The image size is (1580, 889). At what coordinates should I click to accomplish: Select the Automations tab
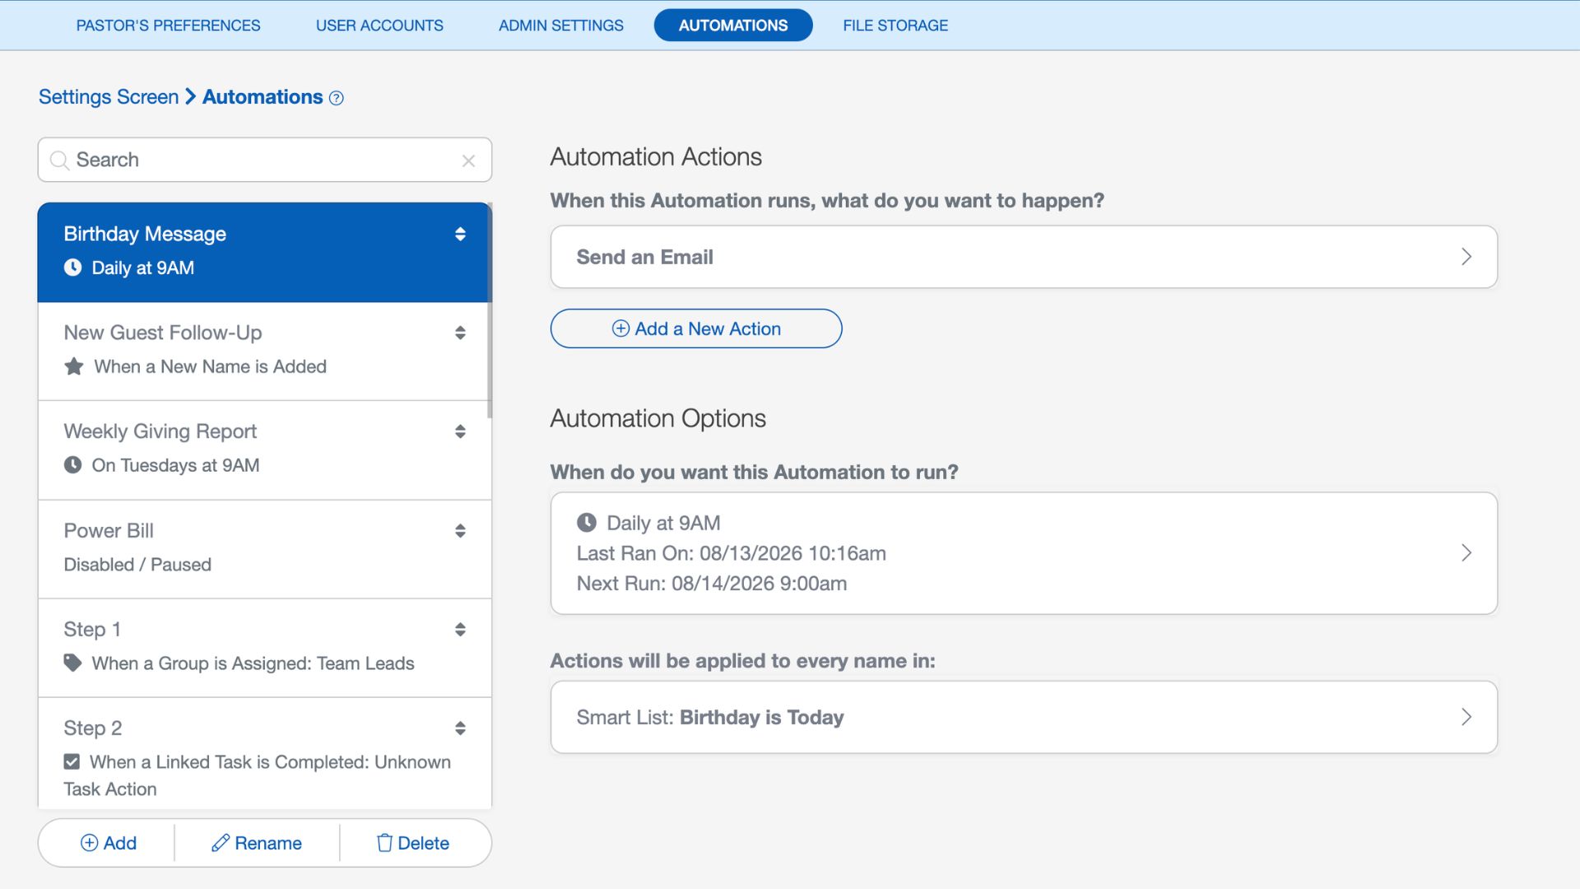tap(733, 26)
